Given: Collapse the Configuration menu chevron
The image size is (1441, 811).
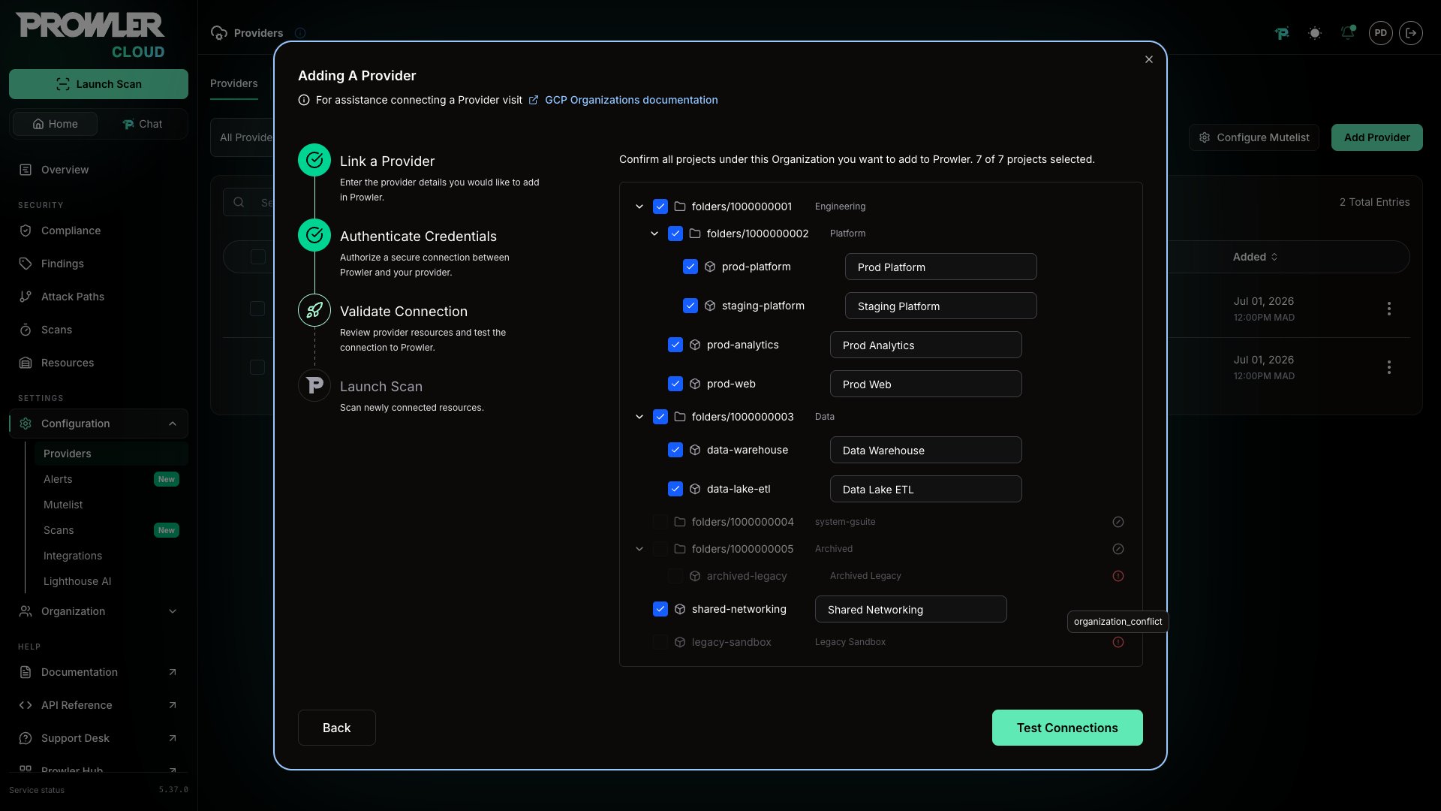Looking at the screenshot, I should pyautogui.click(x=173, y=424).
